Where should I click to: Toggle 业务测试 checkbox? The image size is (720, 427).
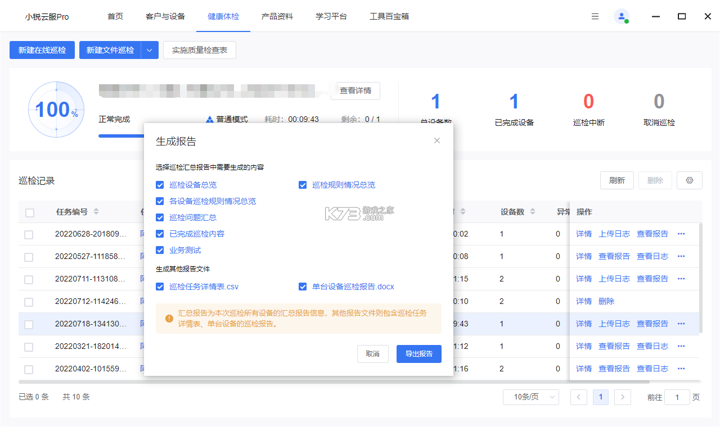[160, 250]
